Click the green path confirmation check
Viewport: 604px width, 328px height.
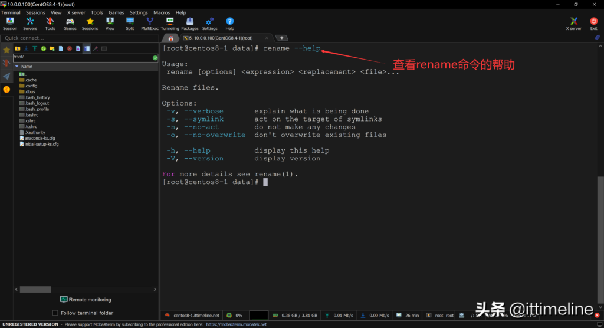[x=155, y=58]
